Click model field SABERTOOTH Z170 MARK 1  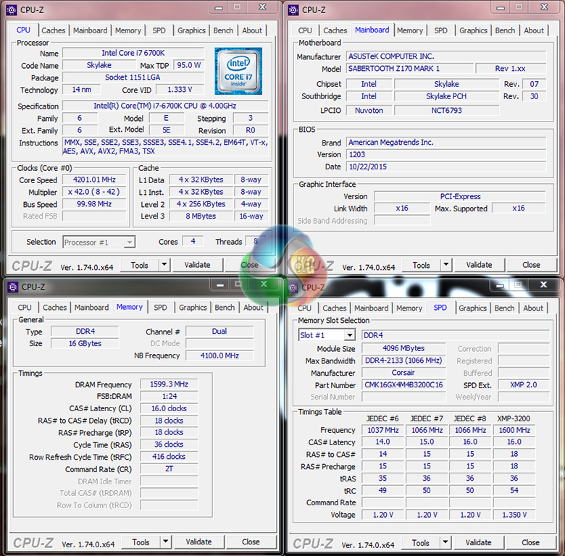410,69
